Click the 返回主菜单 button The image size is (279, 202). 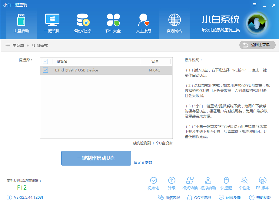[x=257, y=45]
